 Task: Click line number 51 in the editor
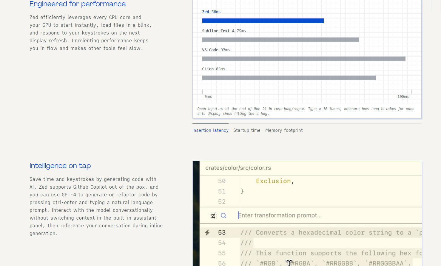[x=222, y=191]
